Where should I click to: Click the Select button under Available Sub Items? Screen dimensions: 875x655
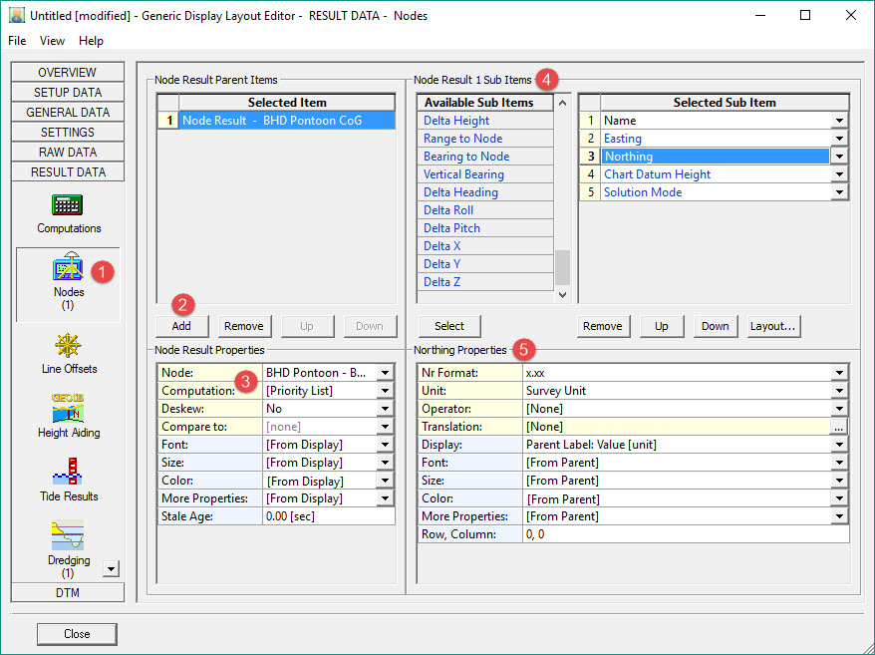click(x=448, y=326)
